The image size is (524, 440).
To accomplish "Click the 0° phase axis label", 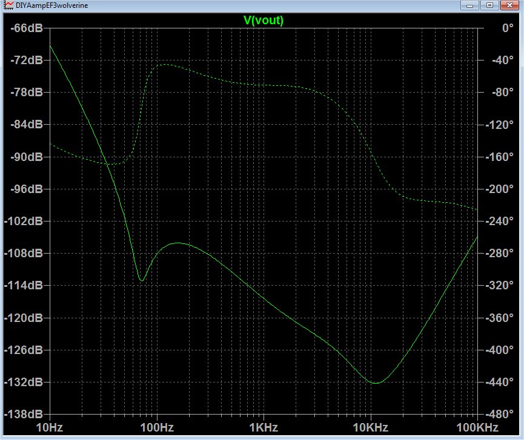I will [x=508, y=28].
